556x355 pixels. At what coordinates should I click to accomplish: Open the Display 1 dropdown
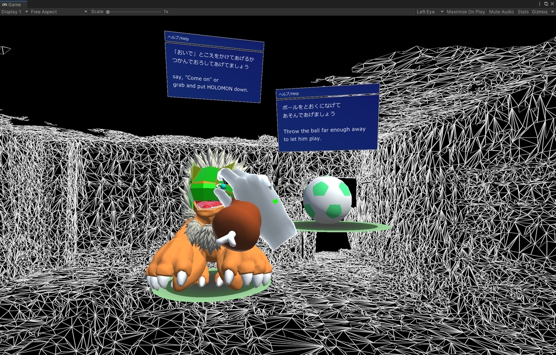tap(14, 12)
